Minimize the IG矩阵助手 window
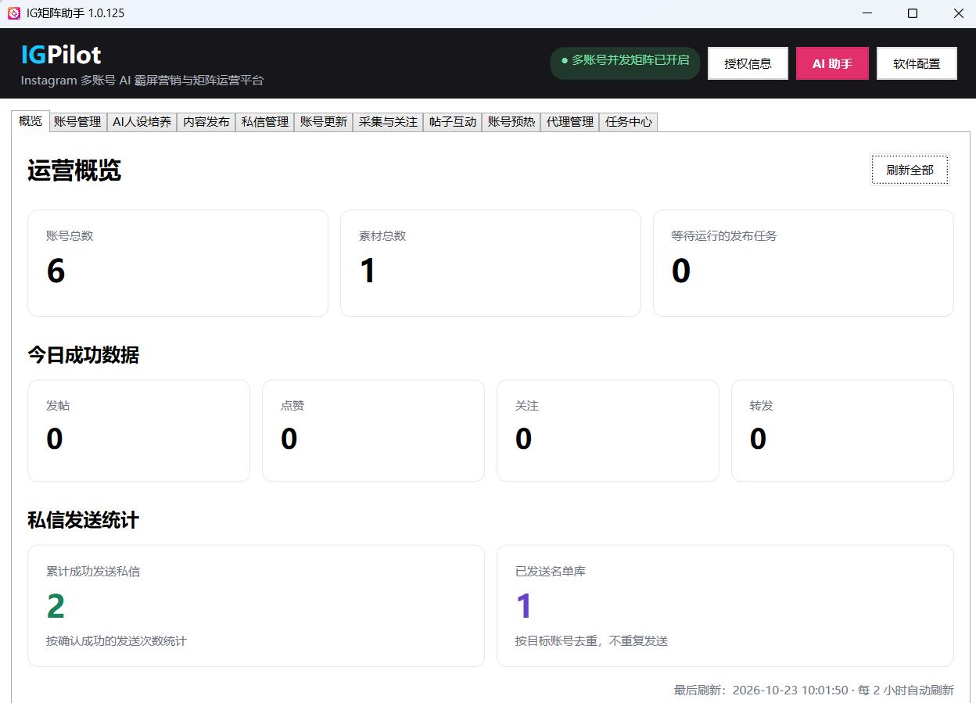 pos(867,13)
